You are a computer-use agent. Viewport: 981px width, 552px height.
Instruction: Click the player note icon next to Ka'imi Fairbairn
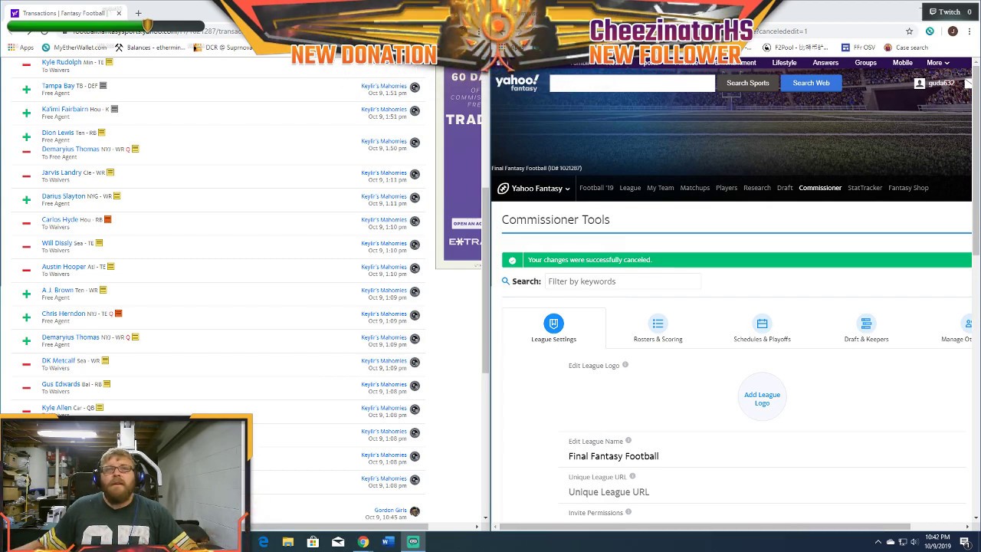[114, 109]
